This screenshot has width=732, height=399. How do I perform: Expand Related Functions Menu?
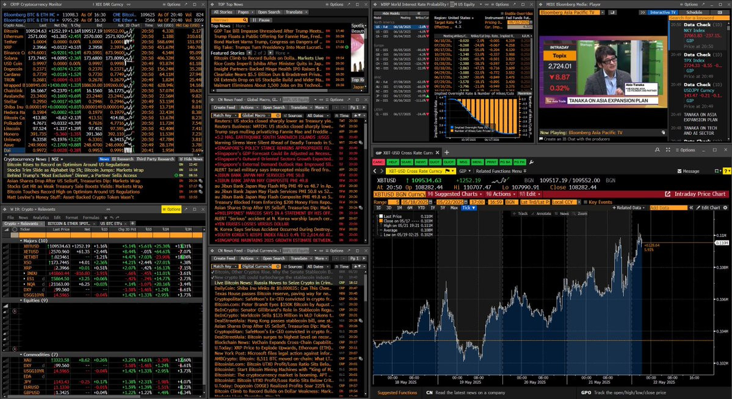coord(501,171)
